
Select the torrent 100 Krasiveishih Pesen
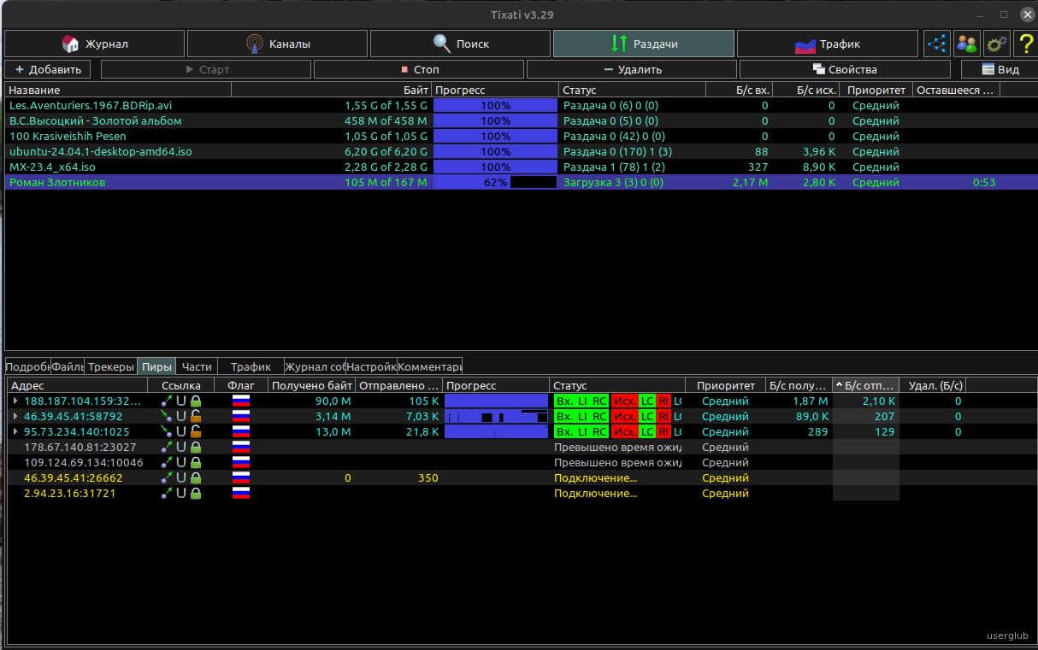pyautogui.click(x=68, y=137)
